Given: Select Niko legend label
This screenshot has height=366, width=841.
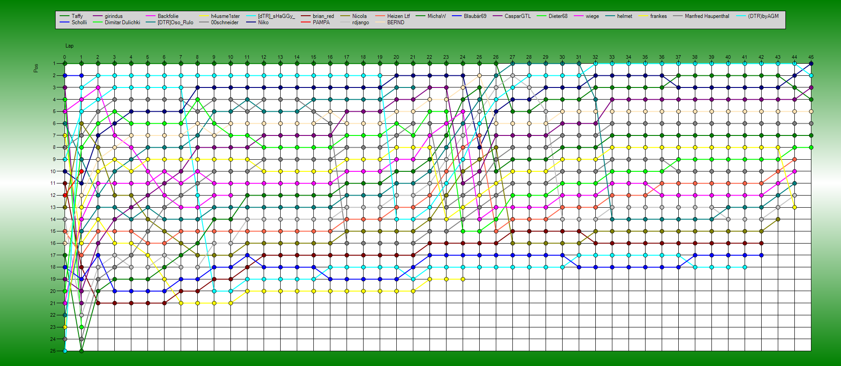Looking at the screenshot, I should [263, 22].
